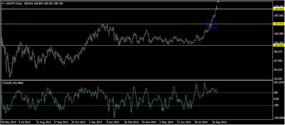Click the 10 Sep 2014 date label
The image size is (285, 125).
(219, 122)
